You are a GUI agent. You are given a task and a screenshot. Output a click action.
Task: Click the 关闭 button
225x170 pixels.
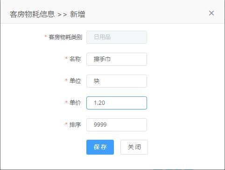click(x=134, y=147)
